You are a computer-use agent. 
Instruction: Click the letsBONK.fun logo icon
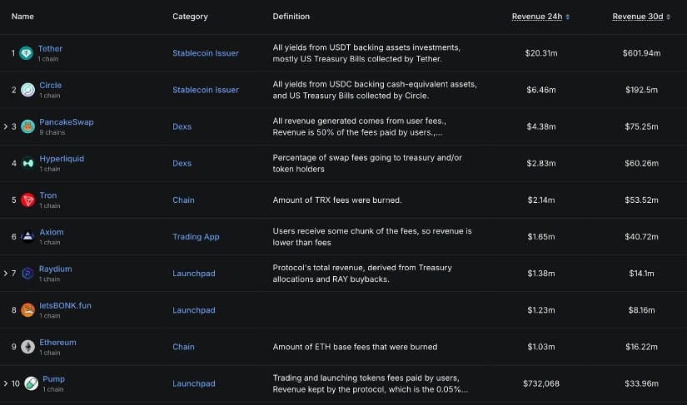point(28,310)
